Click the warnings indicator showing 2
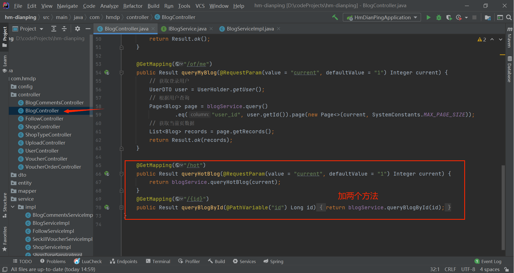The width and height of the screenshot is (514, 273). [x=482, y=39]
